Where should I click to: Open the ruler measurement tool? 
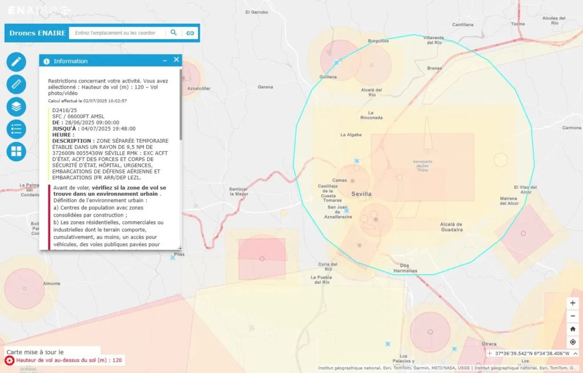point(17,84)
